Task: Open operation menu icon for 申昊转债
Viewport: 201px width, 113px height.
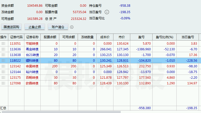Action: tap(3, 66)
